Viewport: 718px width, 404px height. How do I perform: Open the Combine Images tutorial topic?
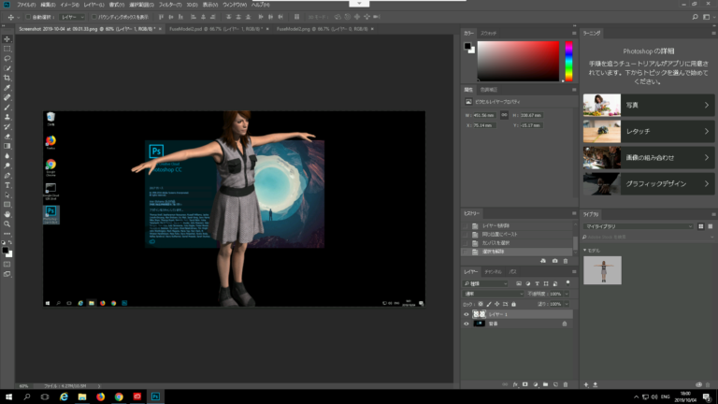click(x=649, y=157)
